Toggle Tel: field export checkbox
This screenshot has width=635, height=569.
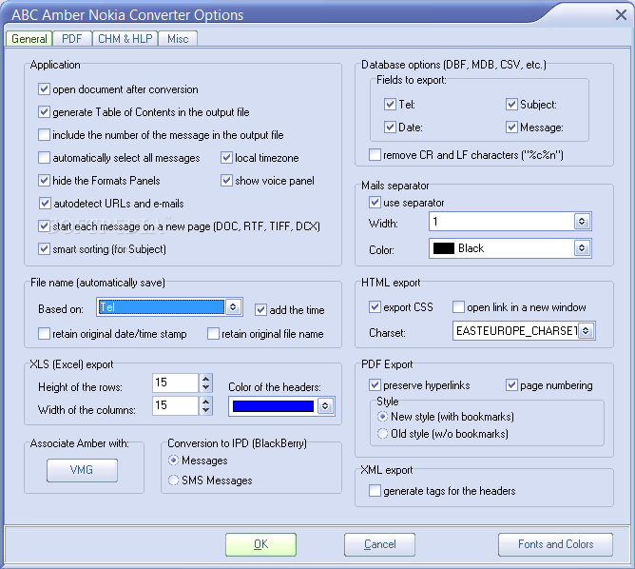[x=390, y=104]
